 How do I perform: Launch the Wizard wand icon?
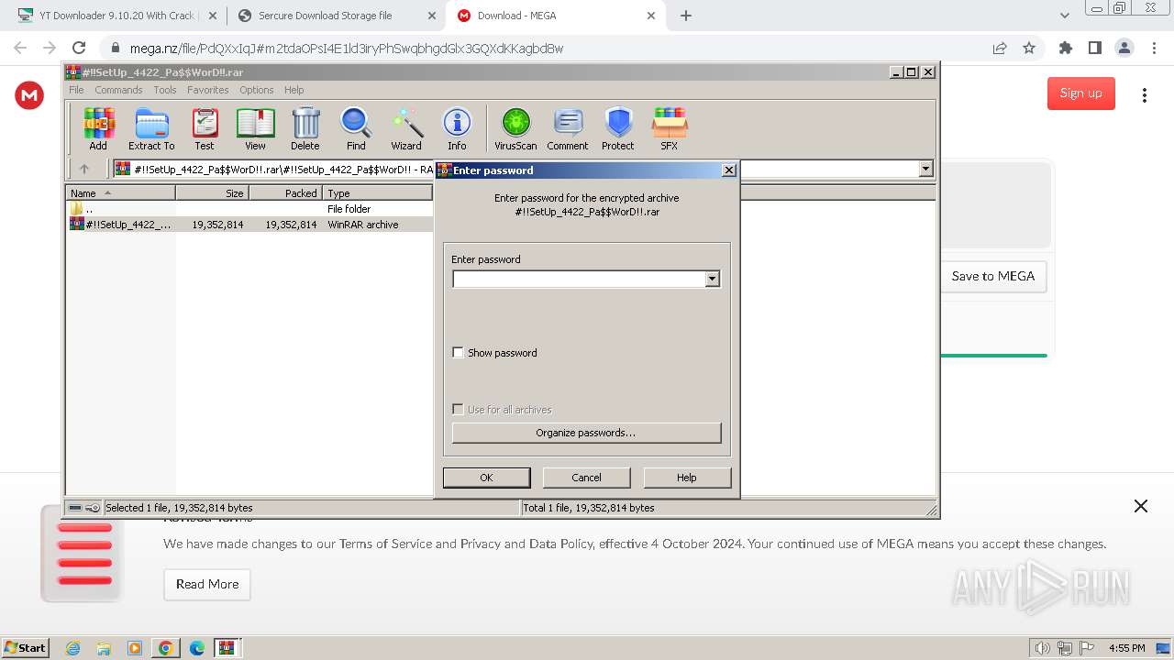pos(406,128)
